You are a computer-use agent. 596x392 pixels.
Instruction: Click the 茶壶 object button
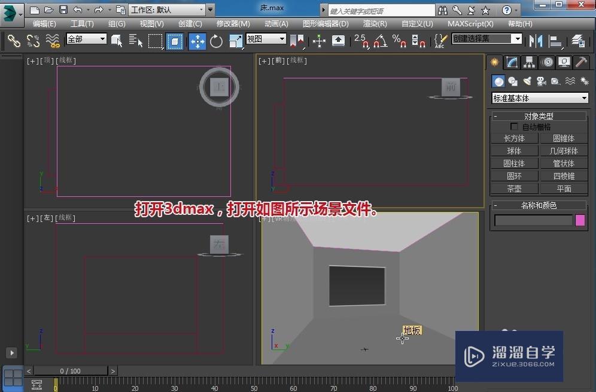point(514,189)
